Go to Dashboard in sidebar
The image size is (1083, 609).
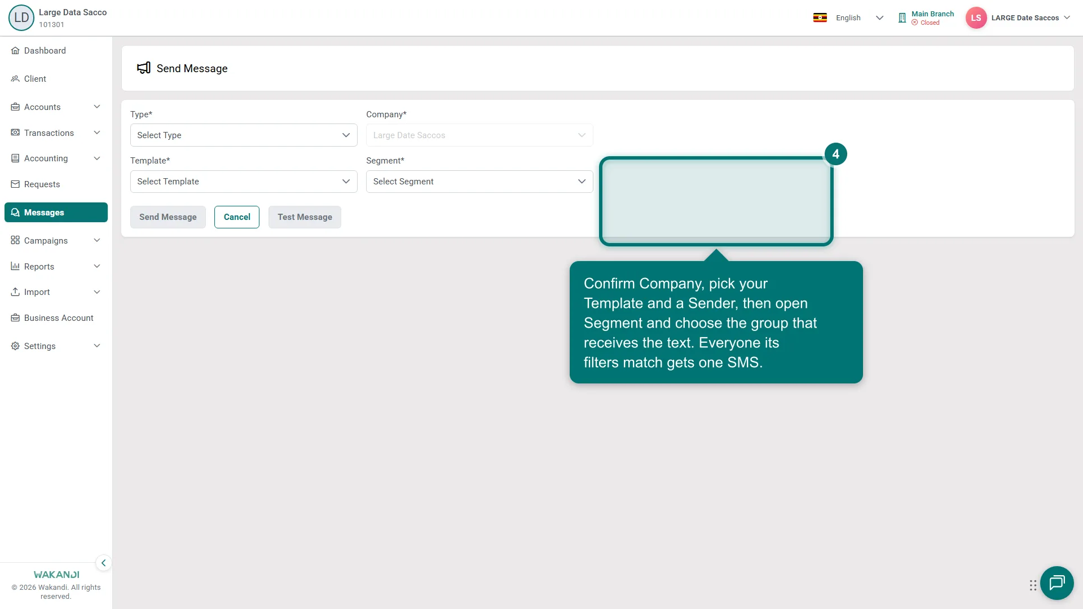(x=56, y=51)
